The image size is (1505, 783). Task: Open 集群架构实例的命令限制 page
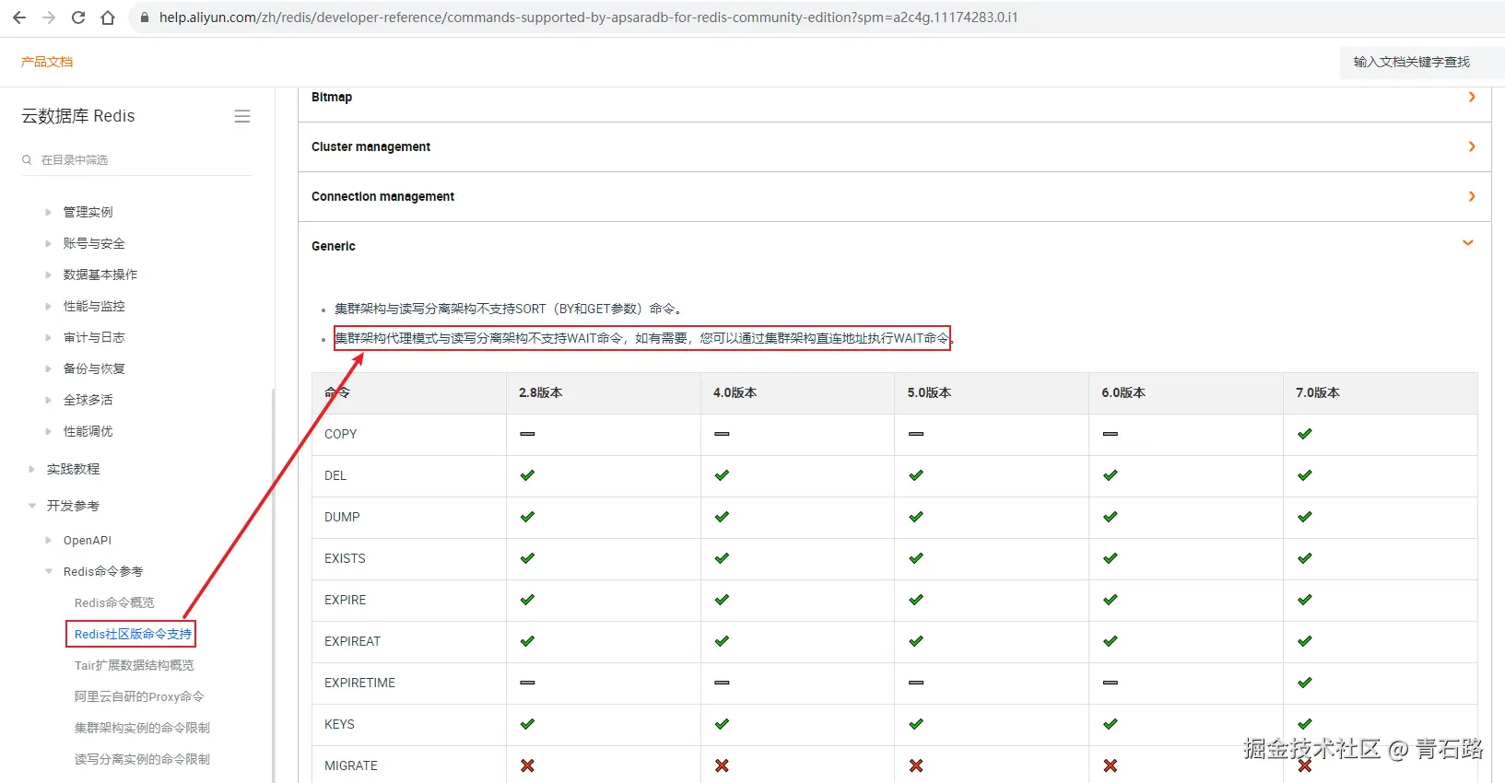pyautogui.click(x=142, y=728)
